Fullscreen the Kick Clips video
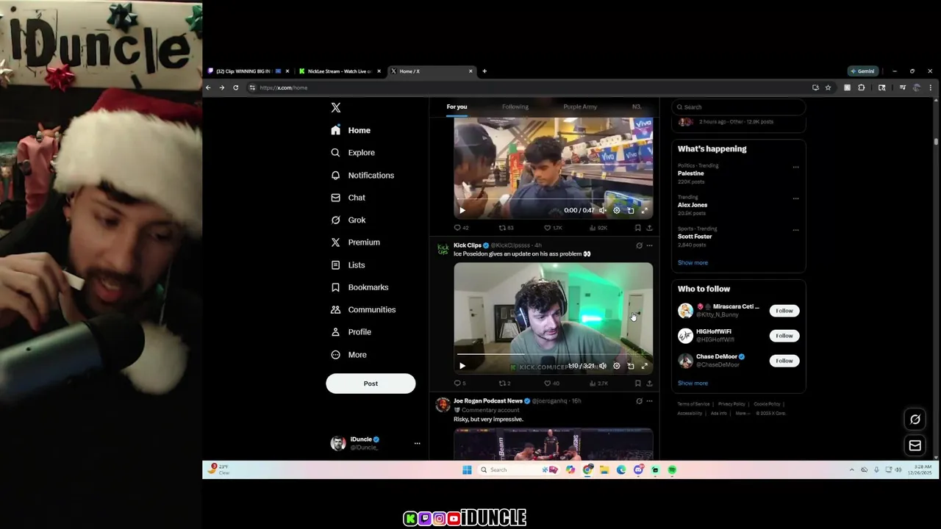Screen dimensions: 941x529 pyautogui.click(x=645, y=366)
